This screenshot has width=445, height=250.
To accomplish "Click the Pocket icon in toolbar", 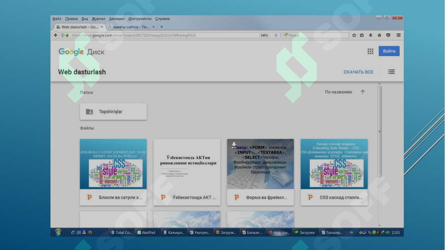I will pyautogui.click(x=388, y=35).
